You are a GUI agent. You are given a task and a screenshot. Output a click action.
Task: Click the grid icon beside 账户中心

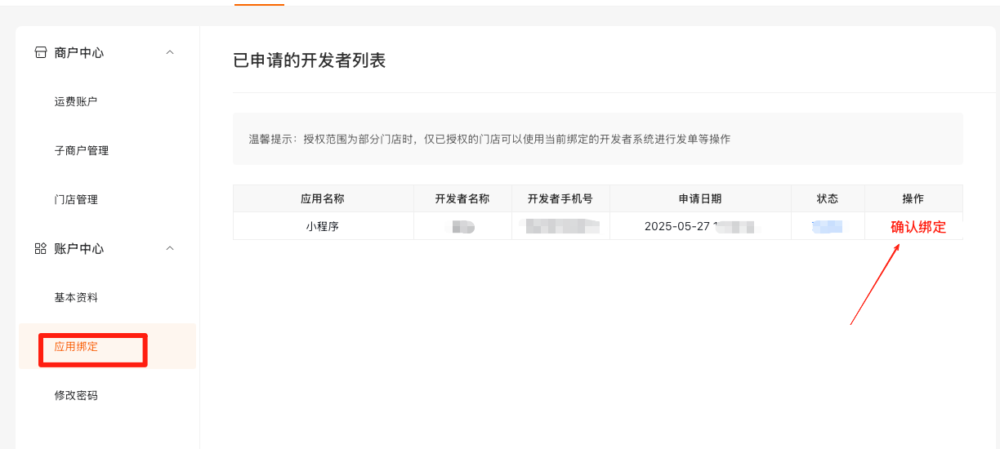(x=40, y=248)
